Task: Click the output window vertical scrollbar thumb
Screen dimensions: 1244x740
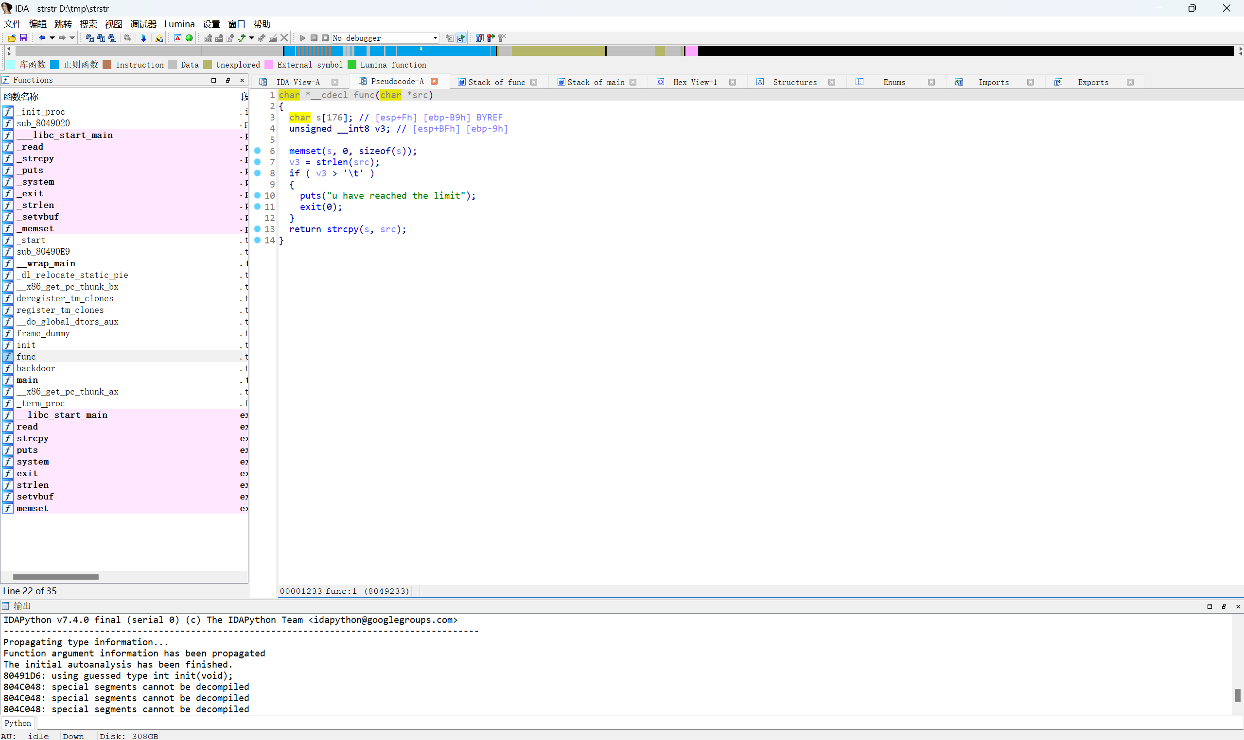Action: point(1238,695)
